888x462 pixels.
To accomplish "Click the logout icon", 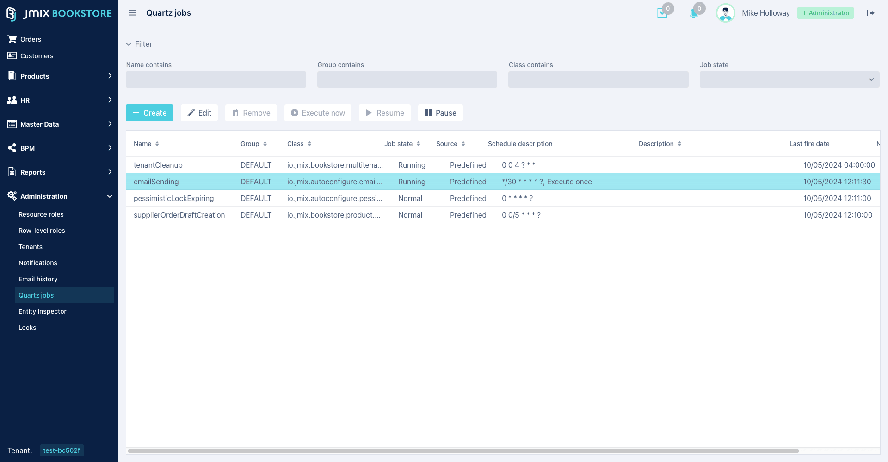I will click(x=870, y=13).
